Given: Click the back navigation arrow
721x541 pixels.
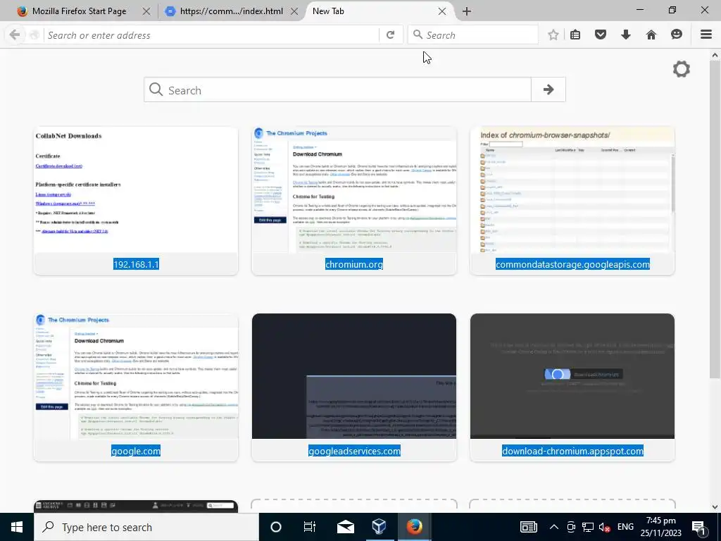Looking at the screenshot, I should pyautogui.click(x=14, y=35).
